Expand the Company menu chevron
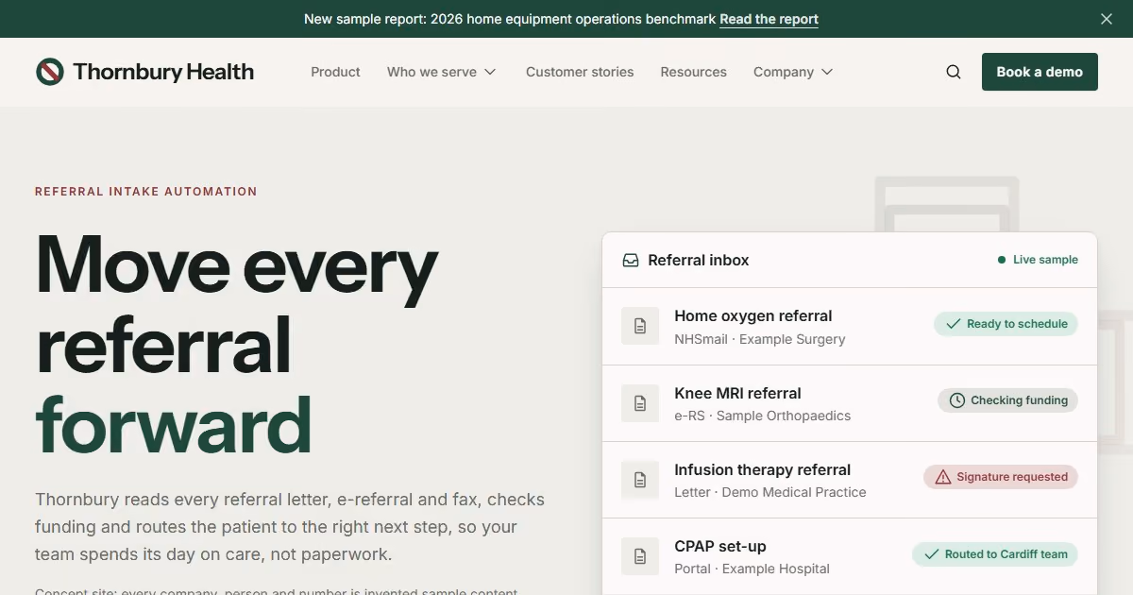Screen dimensions: 1133x595 click(x=827, y=72)
